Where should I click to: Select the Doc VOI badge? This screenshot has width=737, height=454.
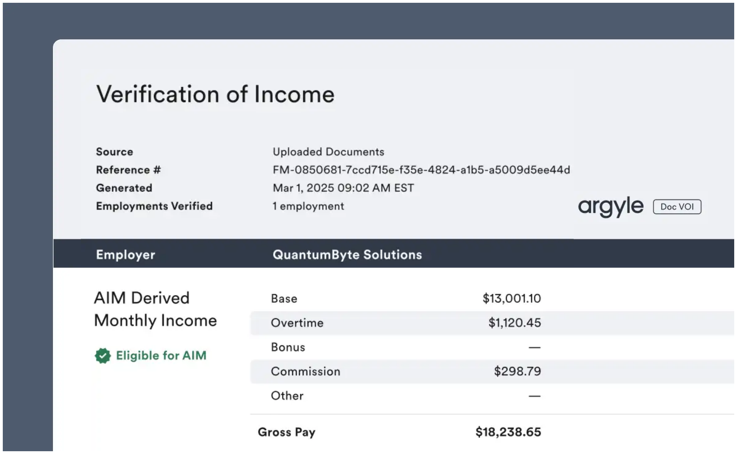(677, 207)
